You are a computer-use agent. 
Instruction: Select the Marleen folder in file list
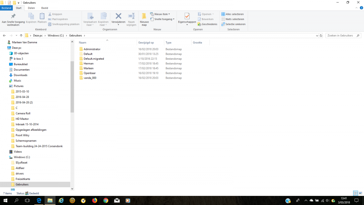click(88, 68)
